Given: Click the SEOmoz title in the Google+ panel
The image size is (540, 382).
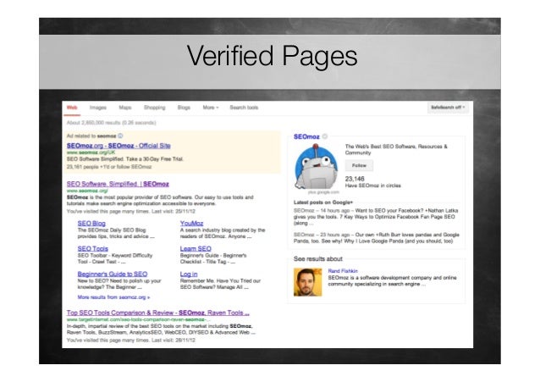Looking at the screenshot, I should click(x=306, y=137).
